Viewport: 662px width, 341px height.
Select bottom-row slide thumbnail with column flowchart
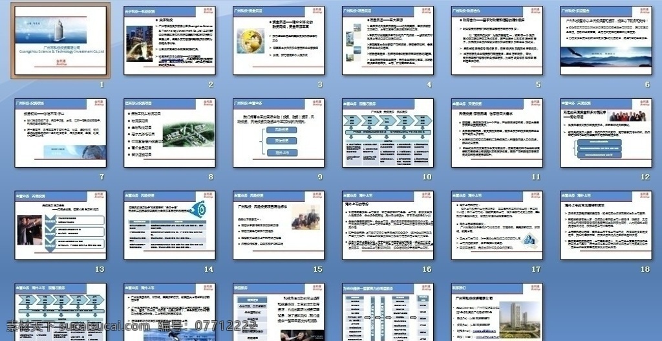coord(388,313)
